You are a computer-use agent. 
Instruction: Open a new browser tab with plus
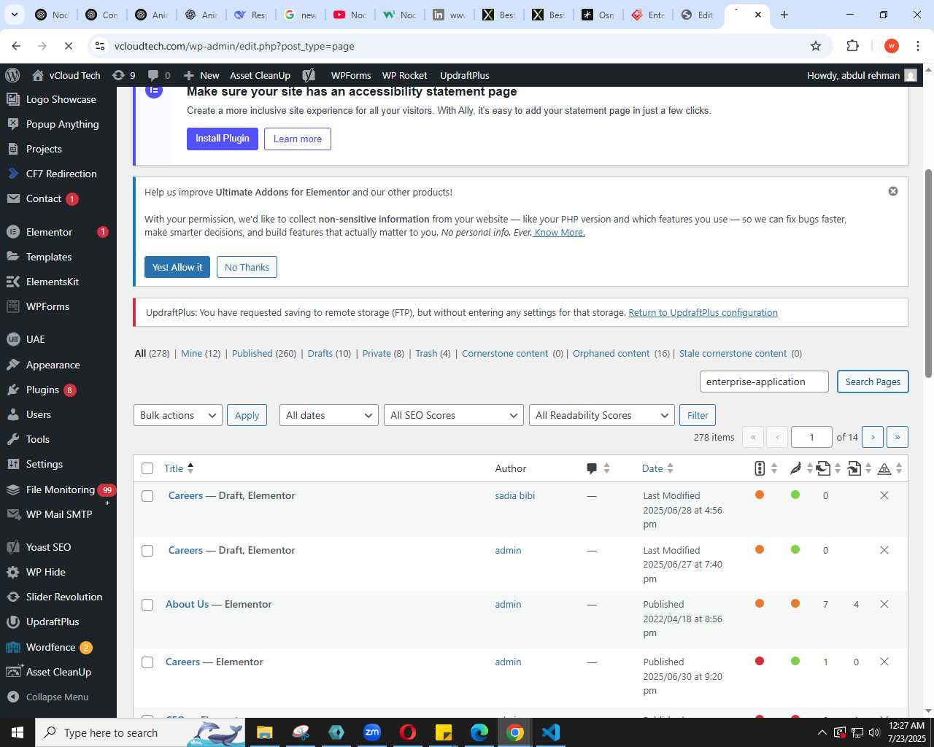coord(784,15)
